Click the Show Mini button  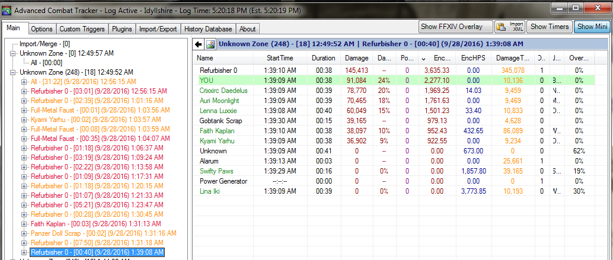click(x=592, y=27)
